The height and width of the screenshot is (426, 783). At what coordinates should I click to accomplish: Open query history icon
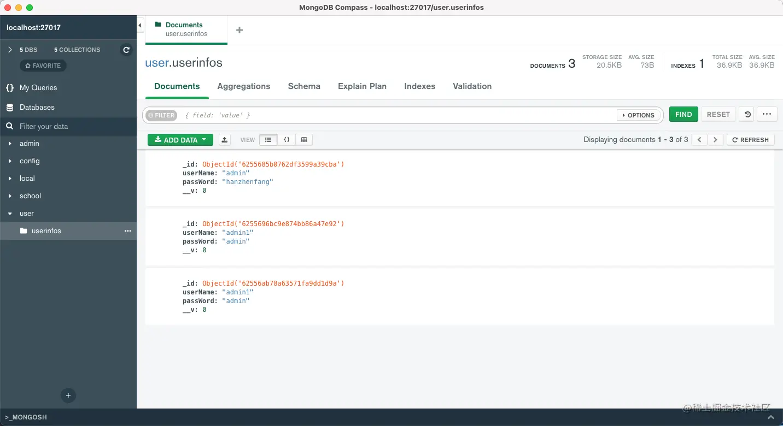(747, 115)
